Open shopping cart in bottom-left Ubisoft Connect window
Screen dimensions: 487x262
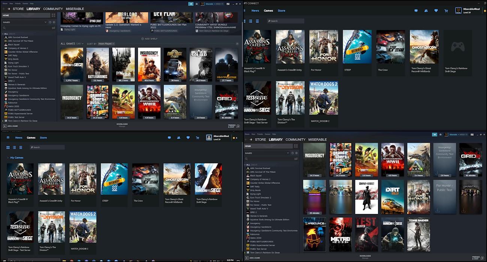coord(197,138)
